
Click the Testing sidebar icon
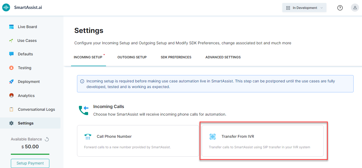(x=11, y=68)
